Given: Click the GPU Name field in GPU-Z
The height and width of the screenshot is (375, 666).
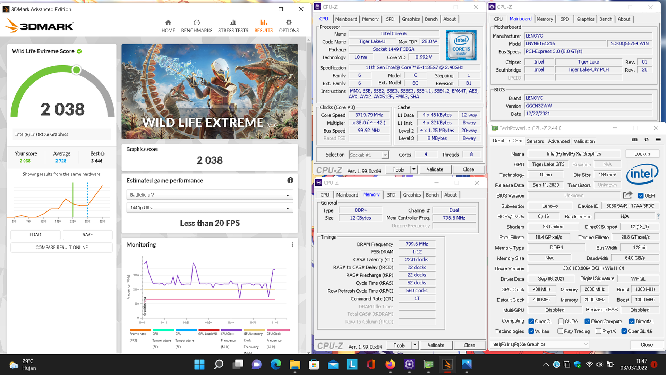Looking at the screenshot, I should coord(574,154).
